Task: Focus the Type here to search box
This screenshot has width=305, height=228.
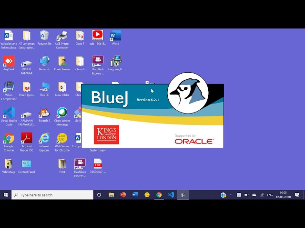Action: (52, 195)
